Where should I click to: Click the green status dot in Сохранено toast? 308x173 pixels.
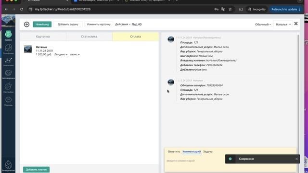click(230, 159)
